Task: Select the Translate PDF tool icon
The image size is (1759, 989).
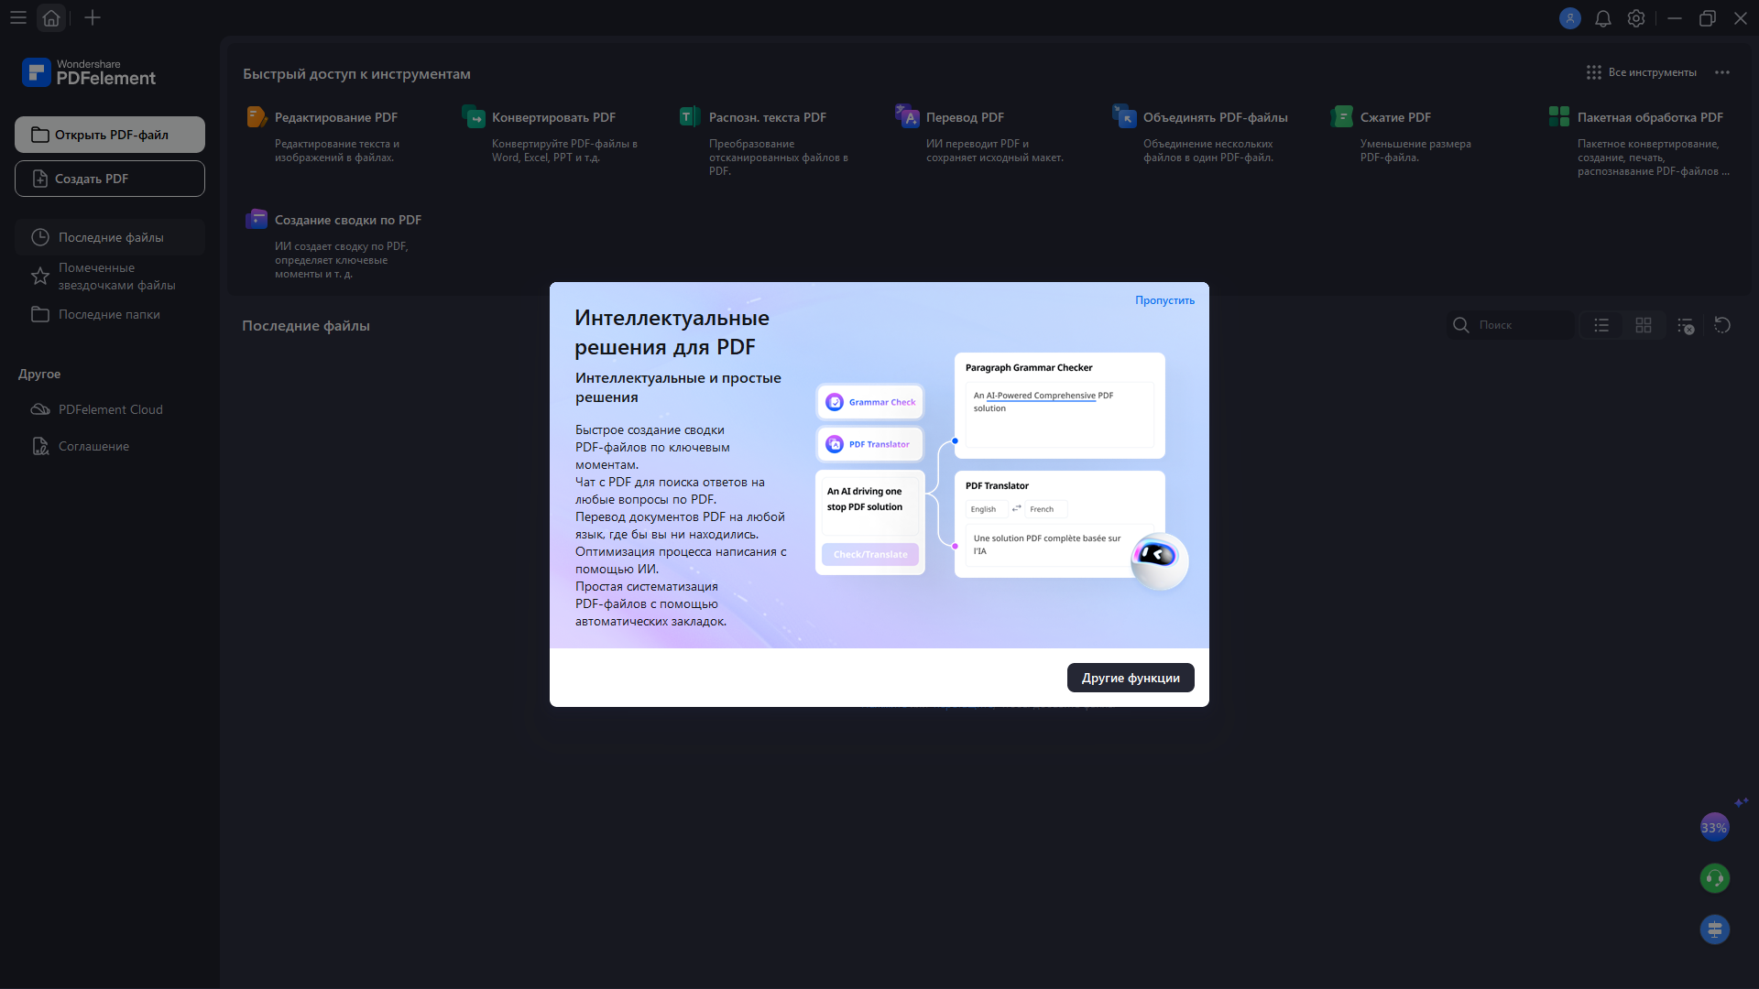Action: 907,117
